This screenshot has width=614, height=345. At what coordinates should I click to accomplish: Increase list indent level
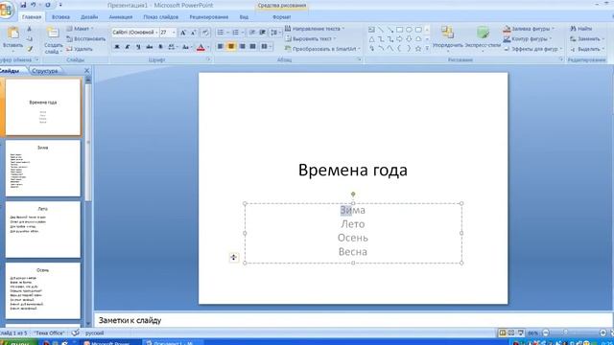coord(262,33)
